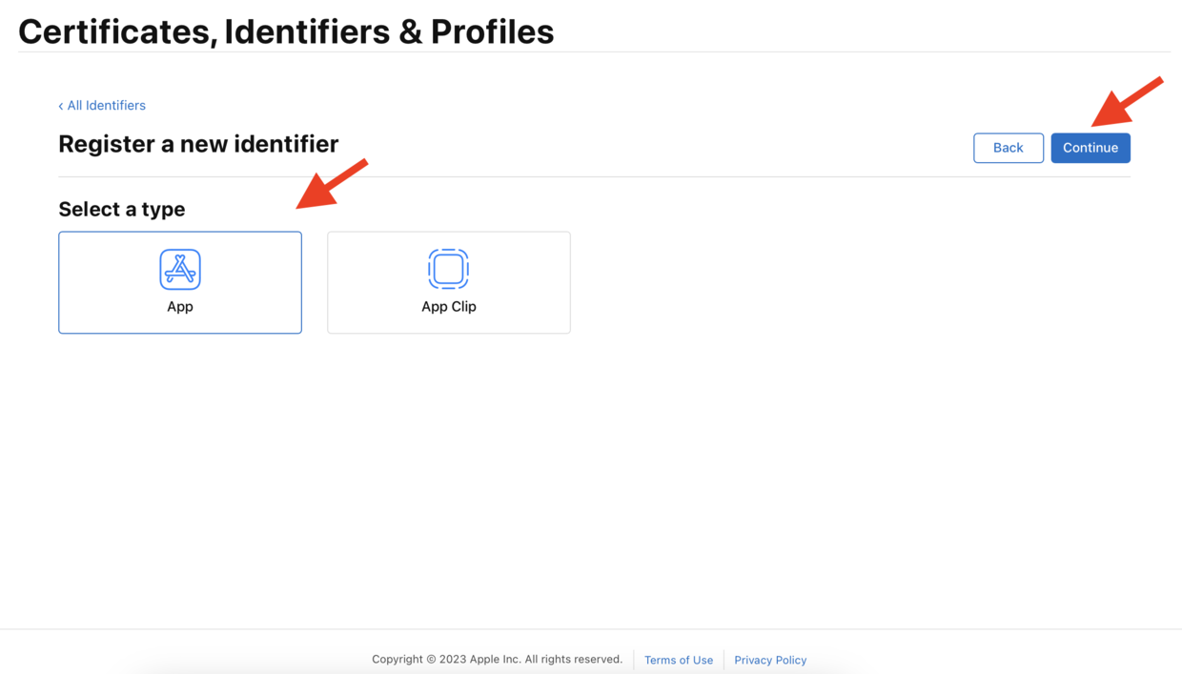Click the red arrow pointing at Continue
1182x674 pixels.
click(1128, 101)
